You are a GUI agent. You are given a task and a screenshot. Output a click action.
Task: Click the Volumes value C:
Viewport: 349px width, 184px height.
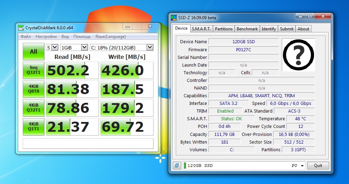click(232, 149)
